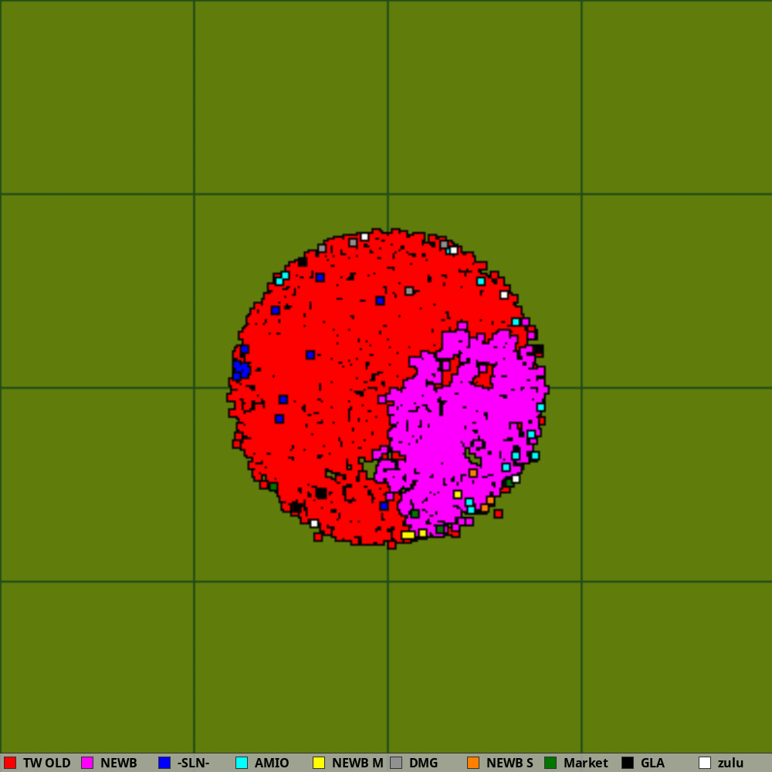Select the zulu legend label

[730, 763]
